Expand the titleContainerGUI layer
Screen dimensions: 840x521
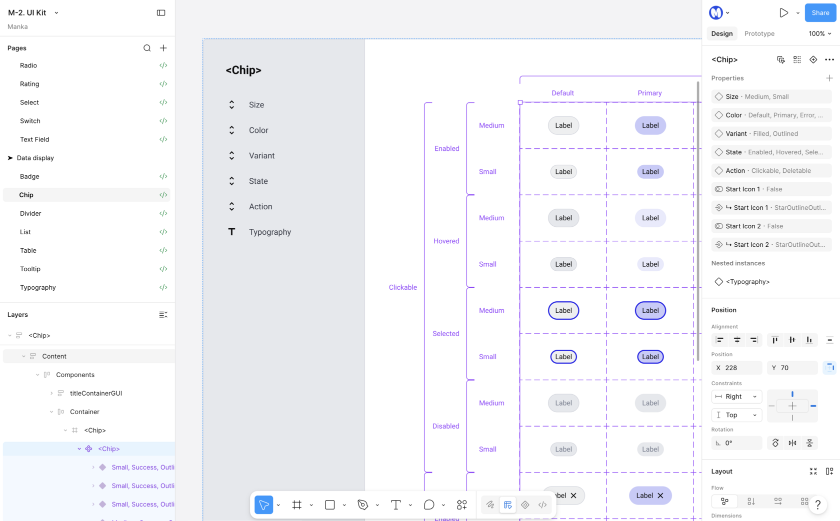tap(51, 393)
